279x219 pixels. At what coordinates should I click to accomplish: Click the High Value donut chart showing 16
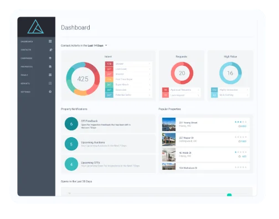tap(230, 73)
